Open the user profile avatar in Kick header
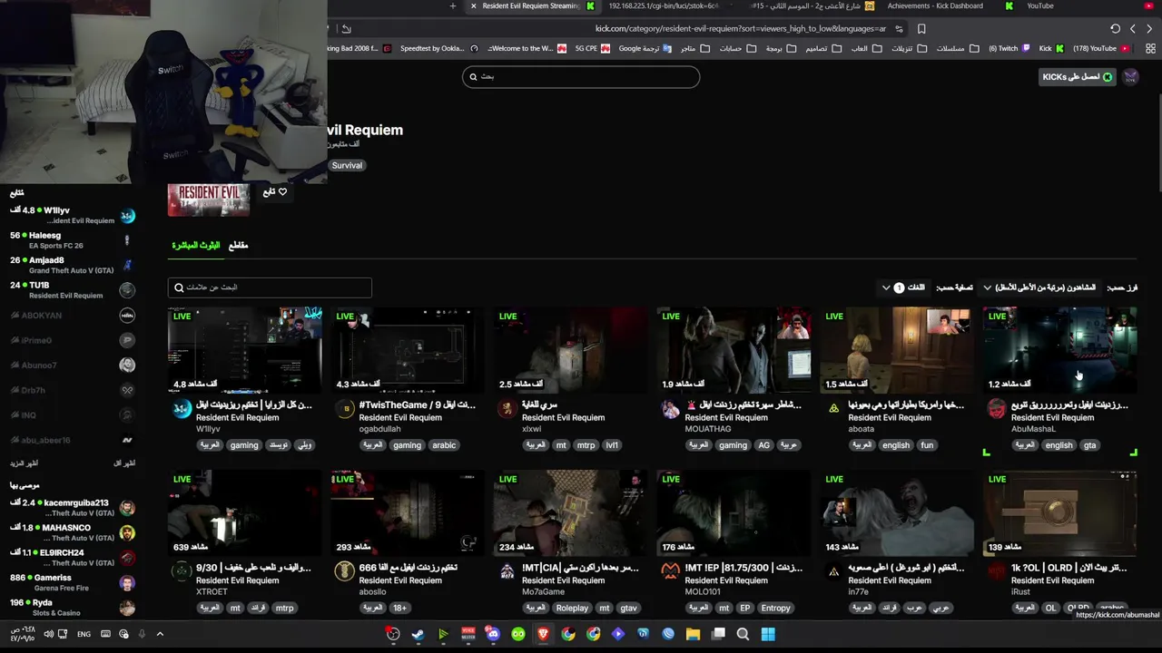This screenshot has height=653, width=1162. coord(1130,77)
